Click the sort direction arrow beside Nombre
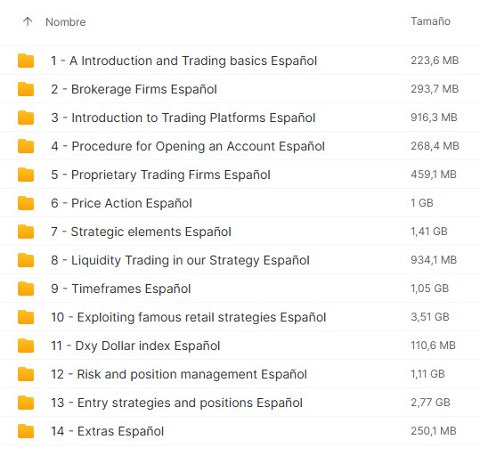This screenshot has height=456, width=480. pyautogui.click(x=28, y=21)
